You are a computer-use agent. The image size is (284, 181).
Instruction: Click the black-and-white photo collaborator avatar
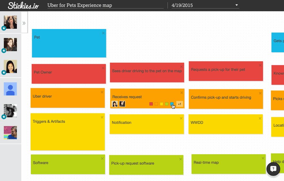pyautogui.click(x=10, y=111)
